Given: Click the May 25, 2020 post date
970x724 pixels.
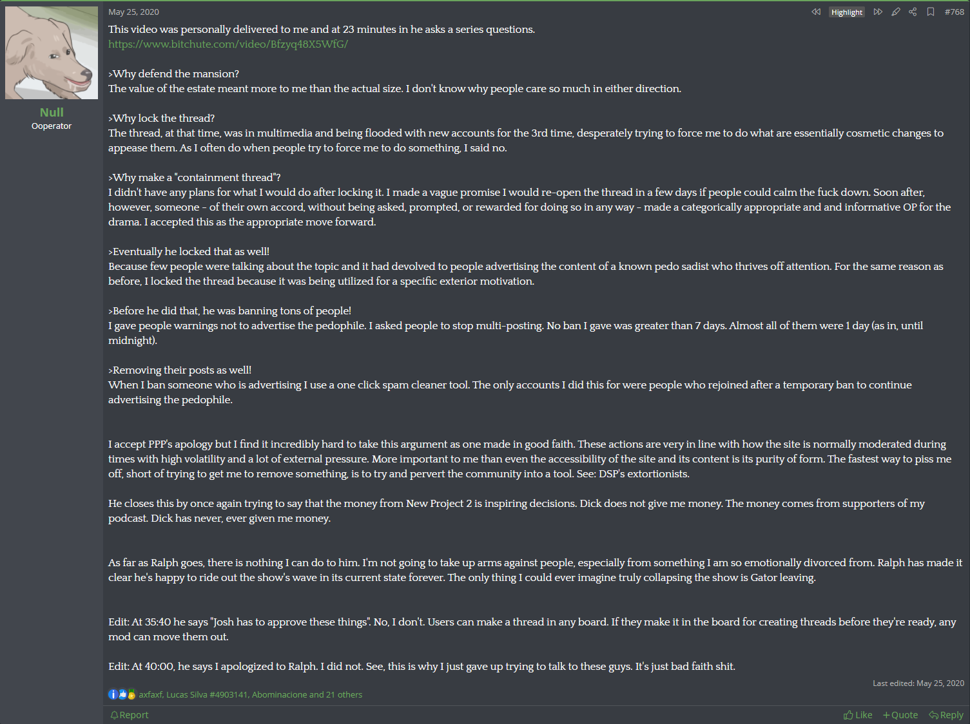Looking at the screenshot, I should point(133,12).
